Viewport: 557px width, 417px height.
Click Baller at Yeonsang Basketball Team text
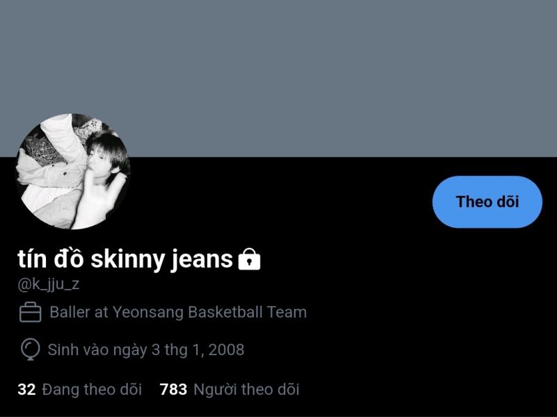click(178, 312)
